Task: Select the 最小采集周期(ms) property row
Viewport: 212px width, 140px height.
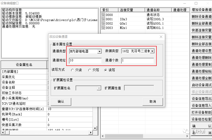Action: (x=24, y=98)
